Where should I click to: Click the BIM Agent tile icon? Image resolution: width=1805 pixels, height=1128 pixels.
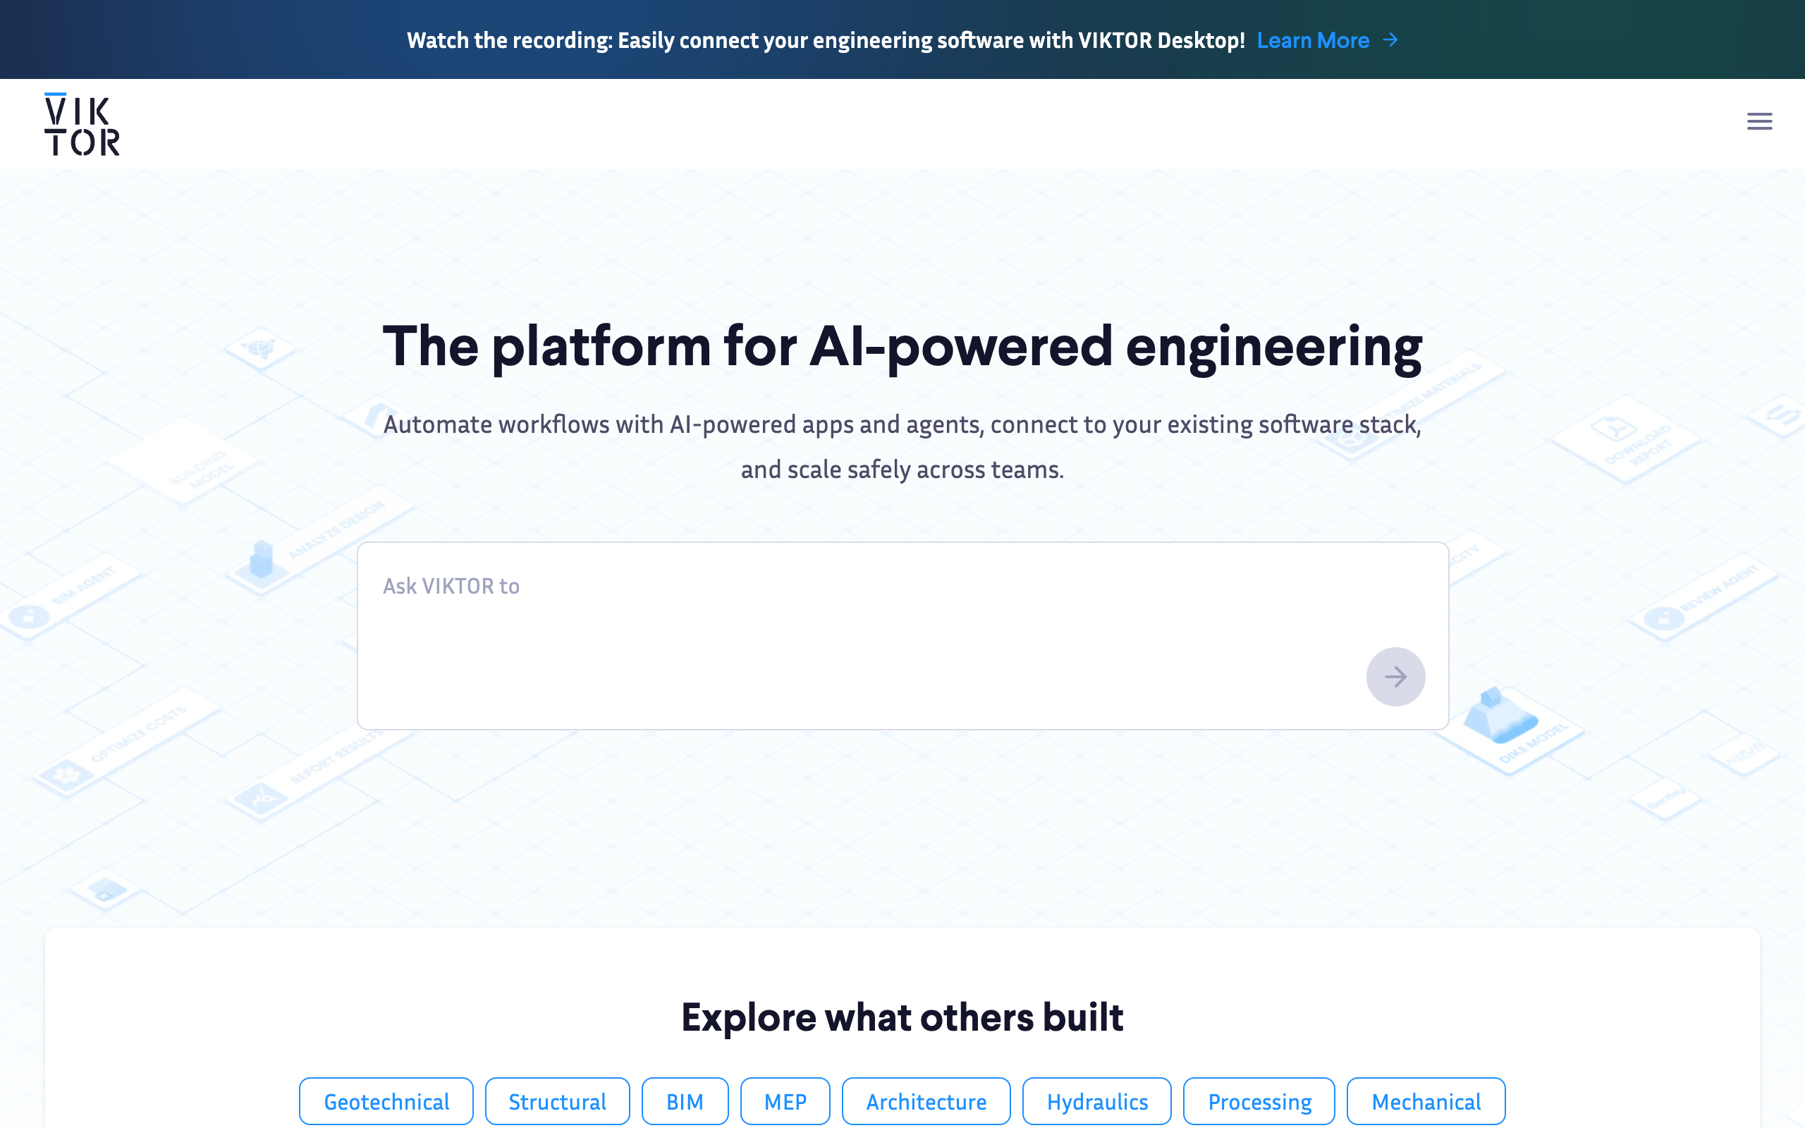pos(30,616)
